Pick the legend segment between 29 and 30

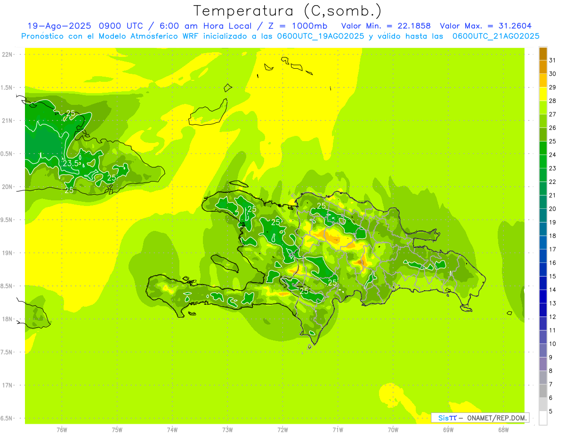pos(543,80)
